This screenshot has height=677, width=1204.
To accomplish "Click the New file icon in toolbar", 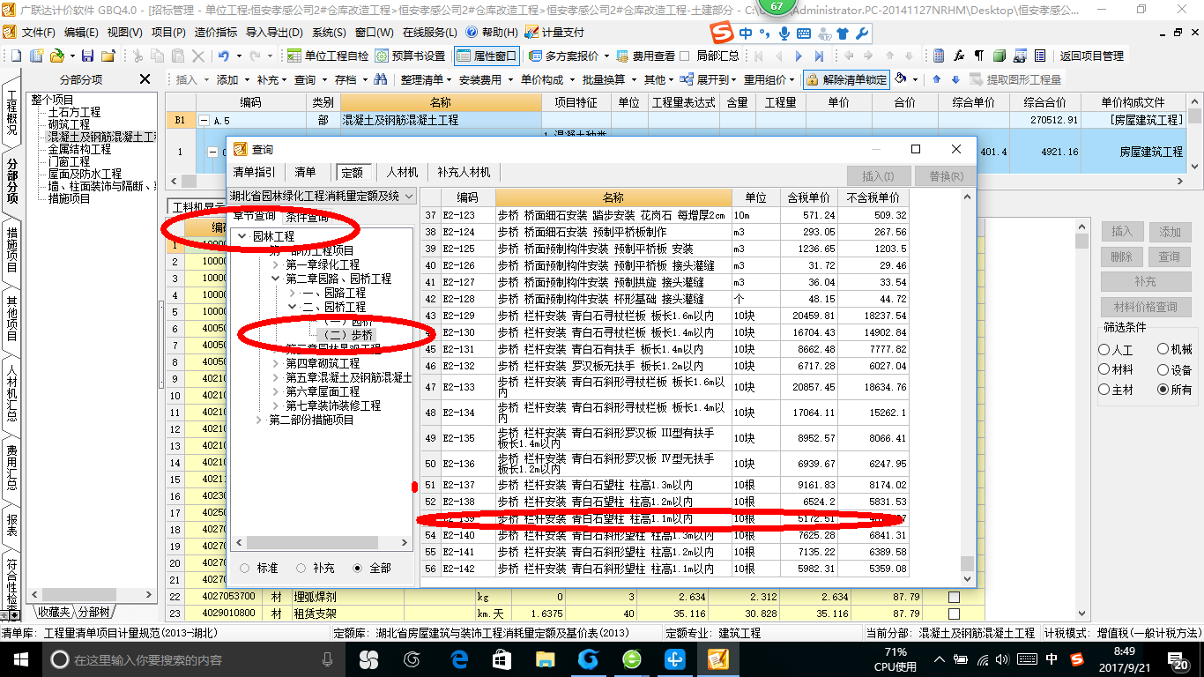I will point(16,56).
